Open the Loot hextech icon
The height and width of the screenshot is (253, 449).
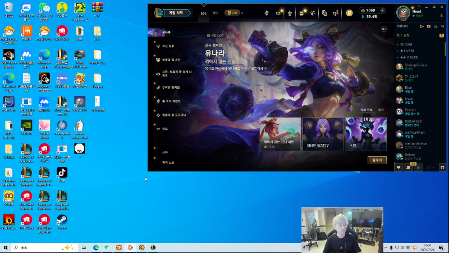coord(324,13)
